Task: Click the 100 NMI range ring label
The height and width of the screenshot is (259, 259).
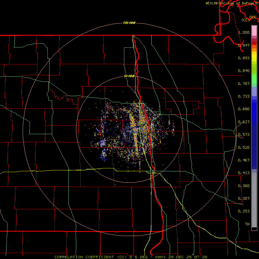Action: [129, 23]
